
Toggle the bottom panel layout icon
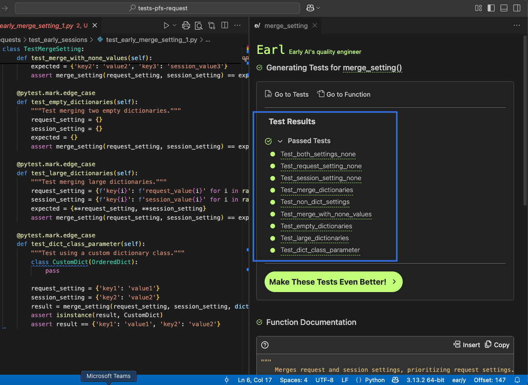point(504,8)
